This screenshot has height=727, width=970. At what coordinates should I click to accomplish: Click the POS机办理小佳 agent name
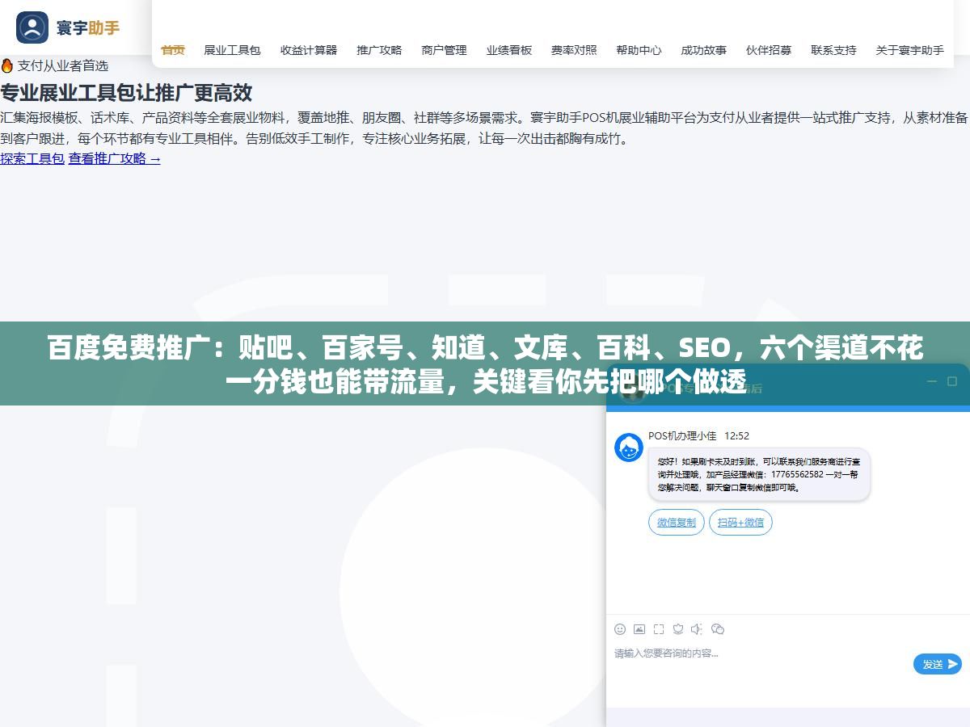click(682, 436)
